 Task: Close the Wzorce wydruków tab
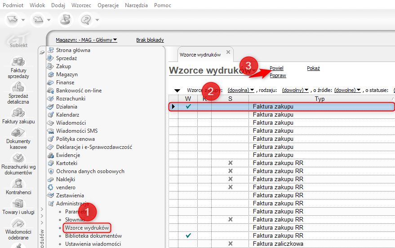pos(228,52)
